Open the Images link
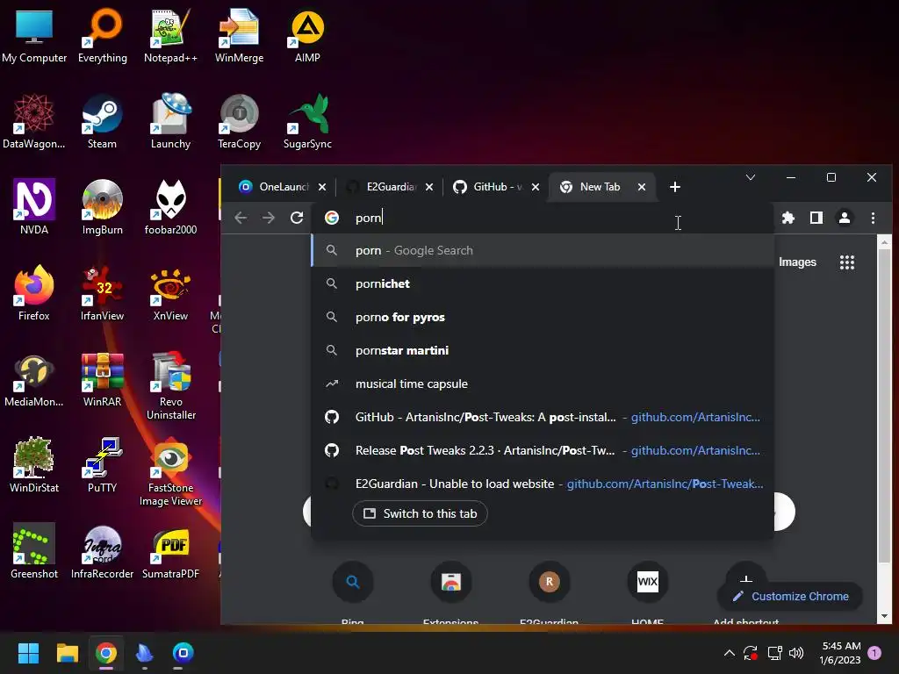 [x=797, y=262]
